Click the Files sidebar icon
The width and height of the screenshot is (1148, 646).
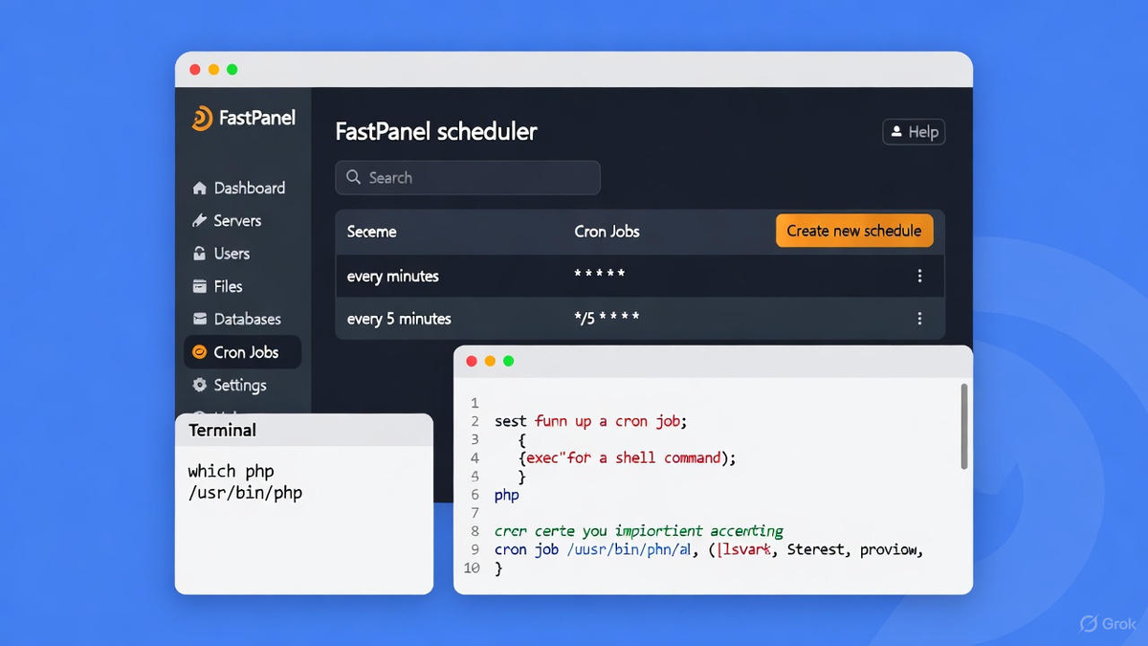pyautogui.click(x=199, y=286)
